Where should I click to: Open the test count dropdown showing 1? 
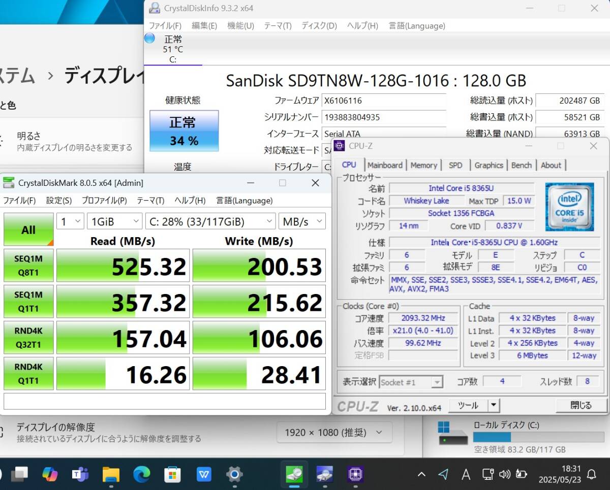[x=70, y=221]
